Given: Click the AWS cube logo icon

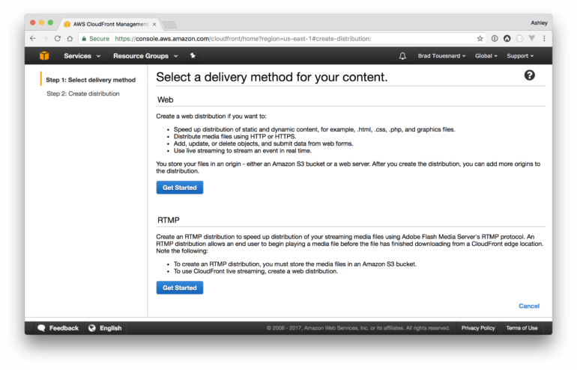Looking at the screenshot, I should pyautogui.click(x=44, y=56).
